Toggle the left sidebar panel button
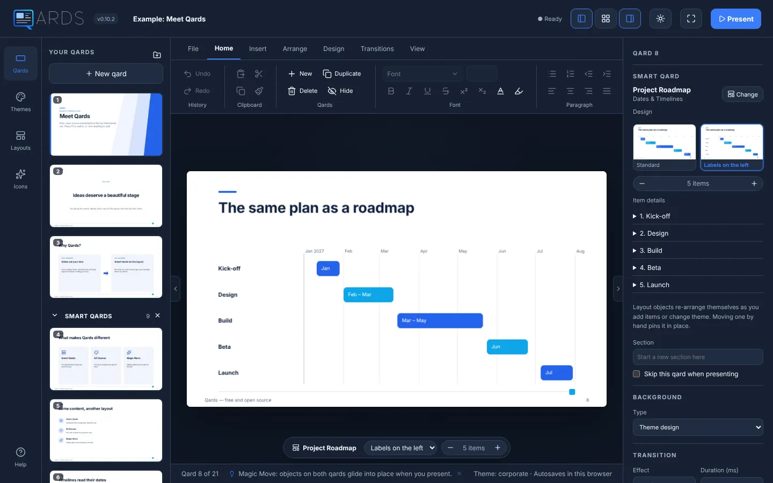 click(x=581, y=19)
